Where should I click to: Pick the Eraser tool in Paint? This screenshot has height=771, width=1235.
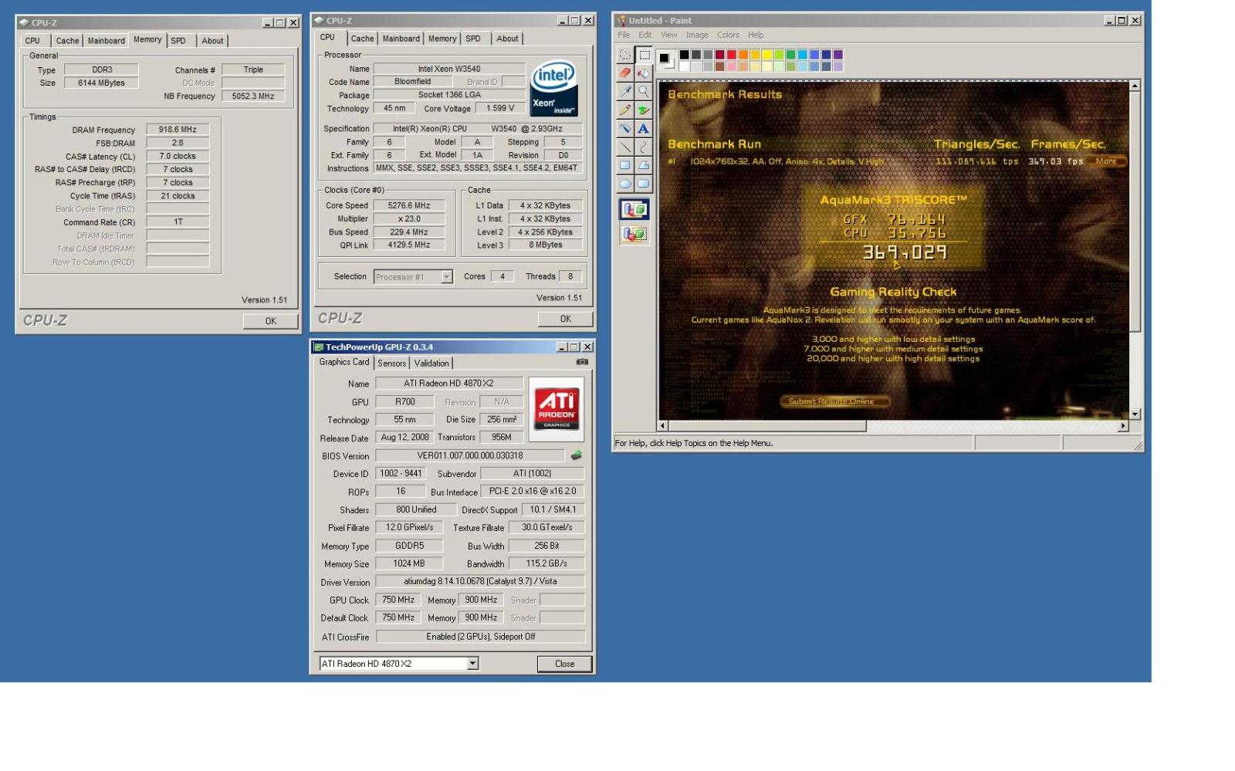click(x=625, y=73)
